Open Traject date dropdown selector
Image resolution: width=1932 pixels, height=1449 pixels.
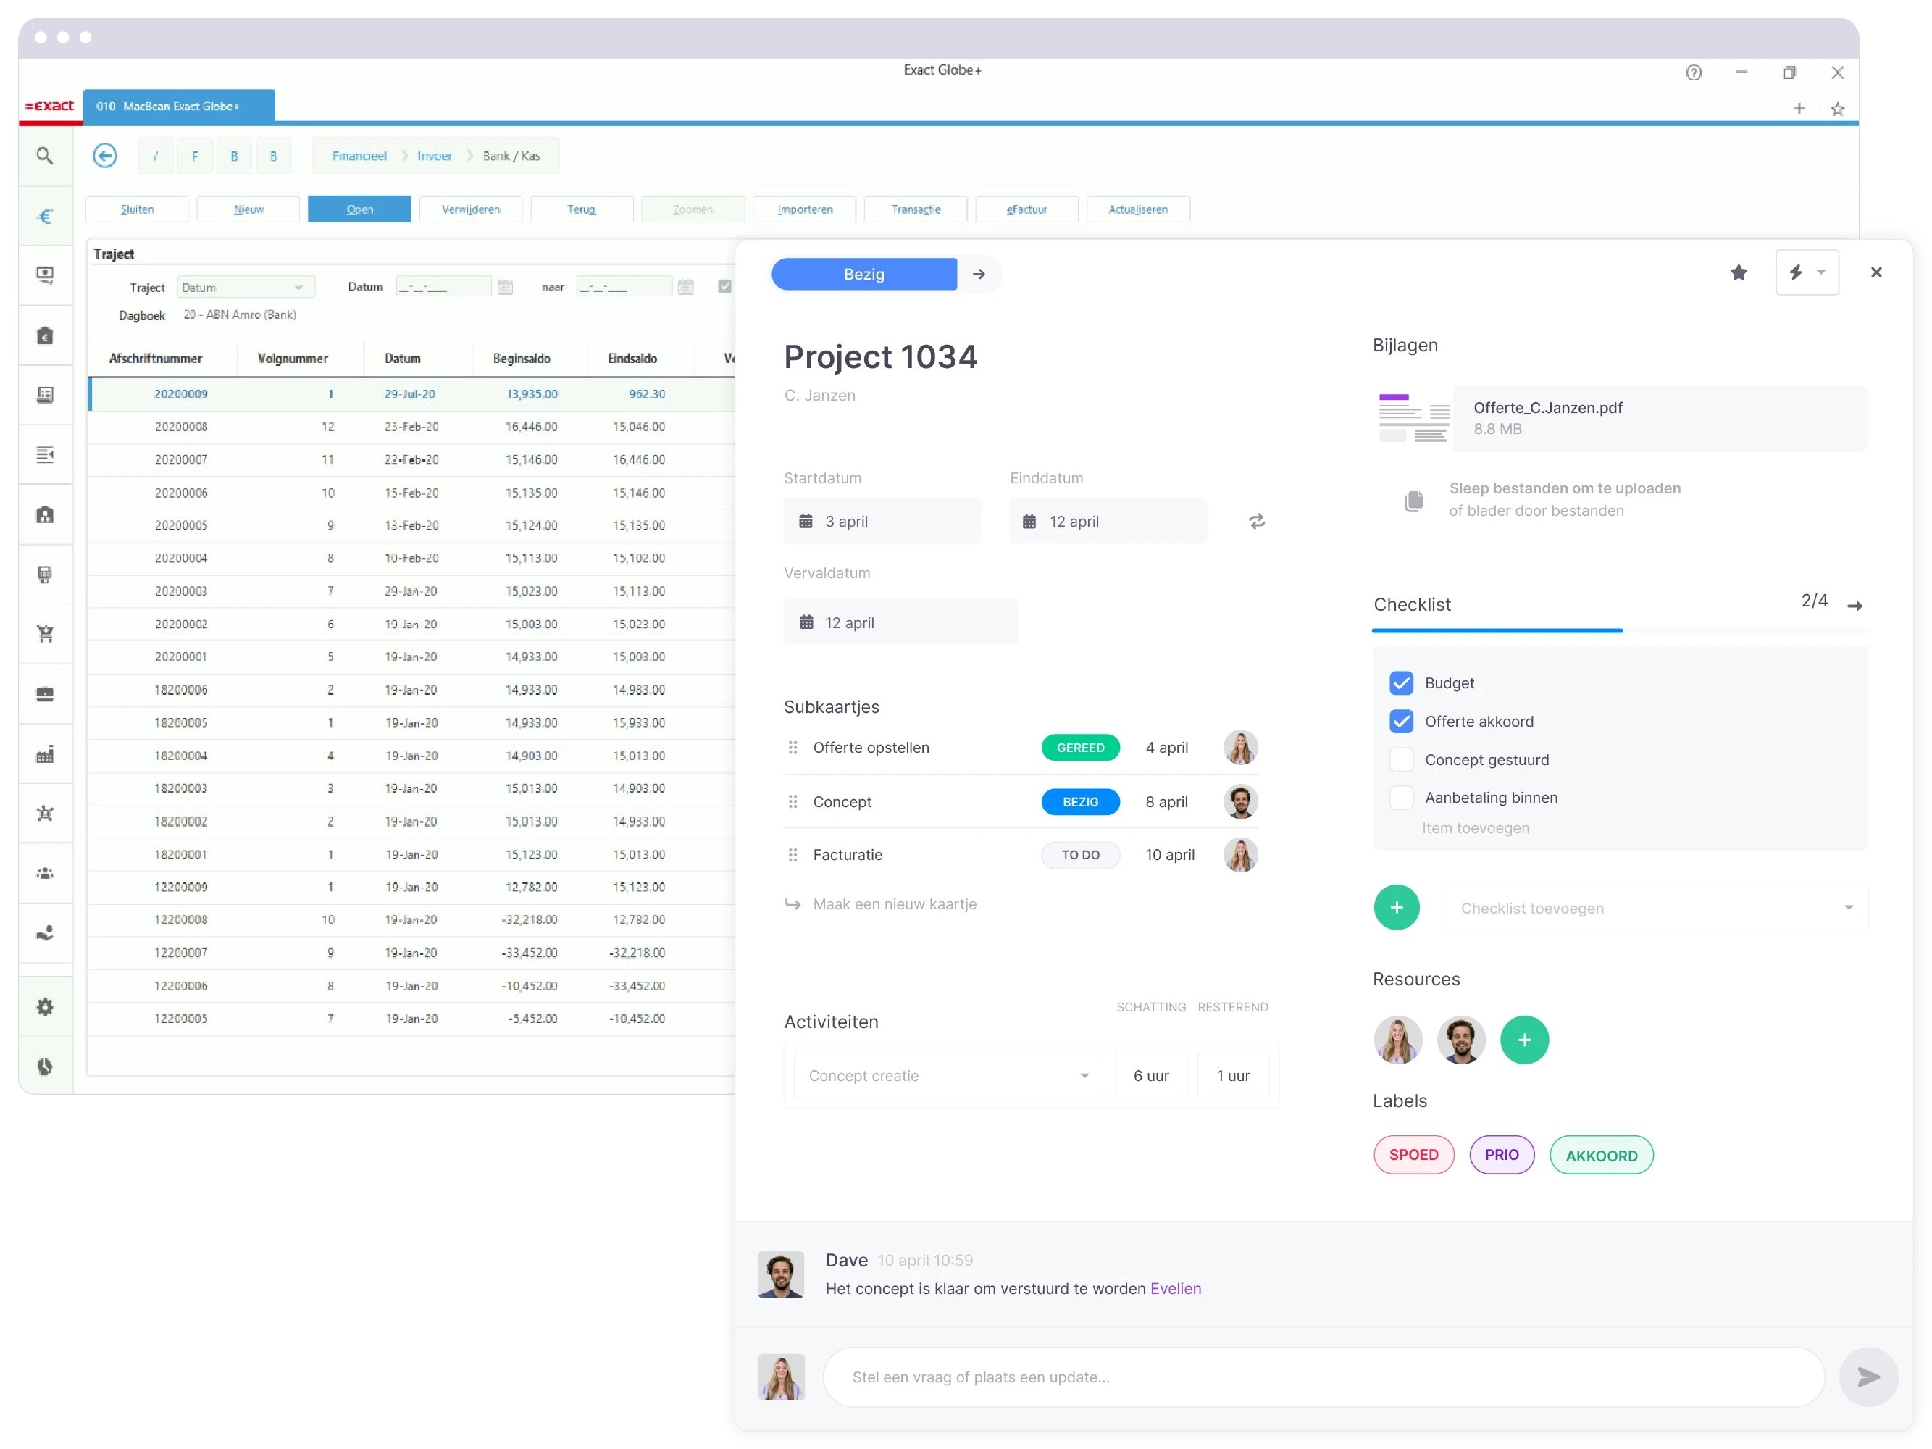tap(238, 288)
